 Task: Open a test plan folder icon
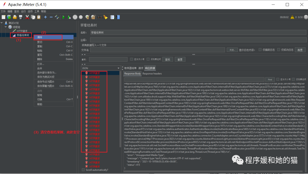pyautogui.click(x=15, y=17)
